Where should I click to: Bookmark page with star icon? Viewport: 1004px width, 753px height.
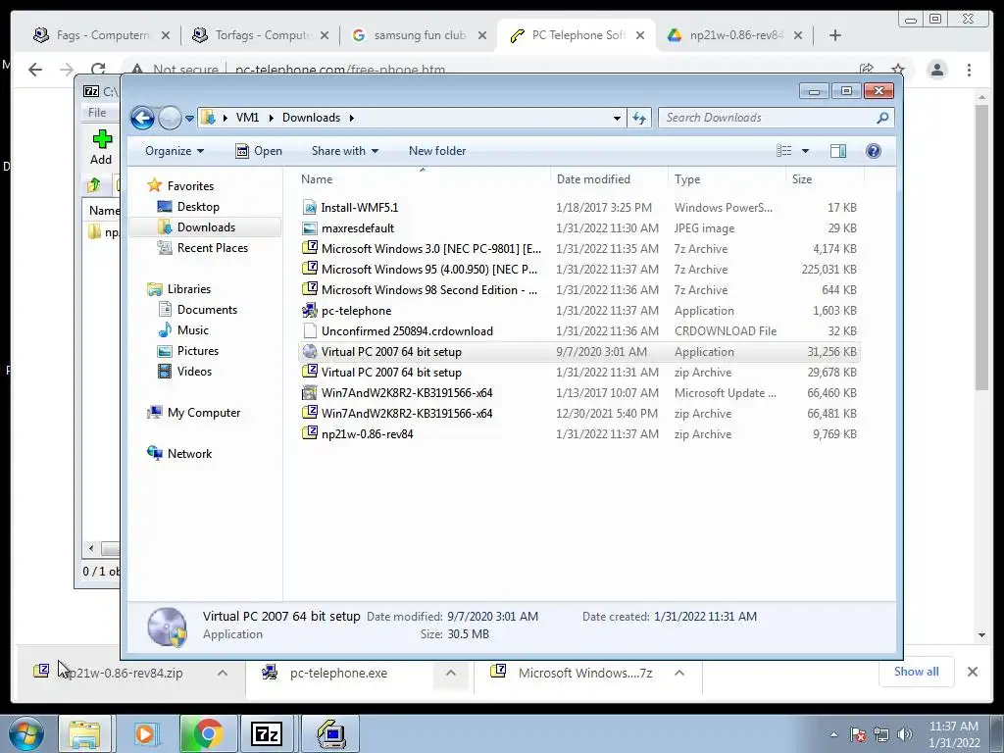click(x=898, y=70)
